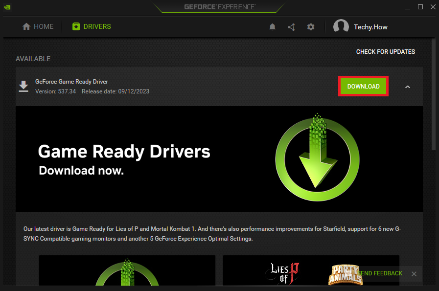The width and height of the screenshot is (439, 291).
Task: Switch to the HOME tab
Action: [x=38, y=26]
